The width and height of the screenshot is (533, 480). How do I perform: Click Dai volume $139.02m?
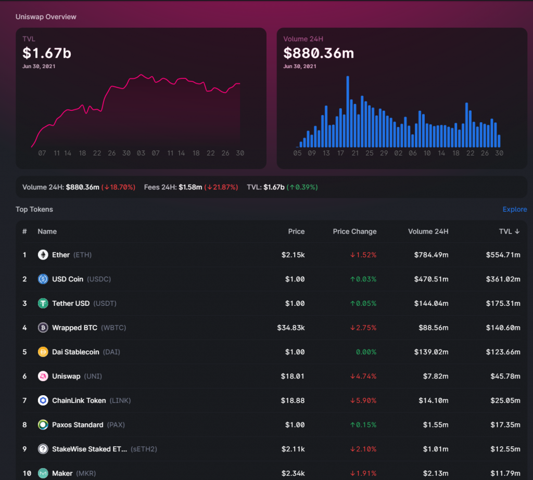coord(431,352)
